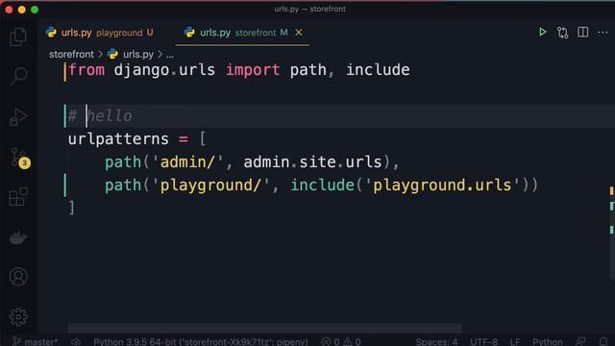This screenshot has height=346, width=615.
Task: Click the 'from' keyword in line one
Action: pos(86,70)
